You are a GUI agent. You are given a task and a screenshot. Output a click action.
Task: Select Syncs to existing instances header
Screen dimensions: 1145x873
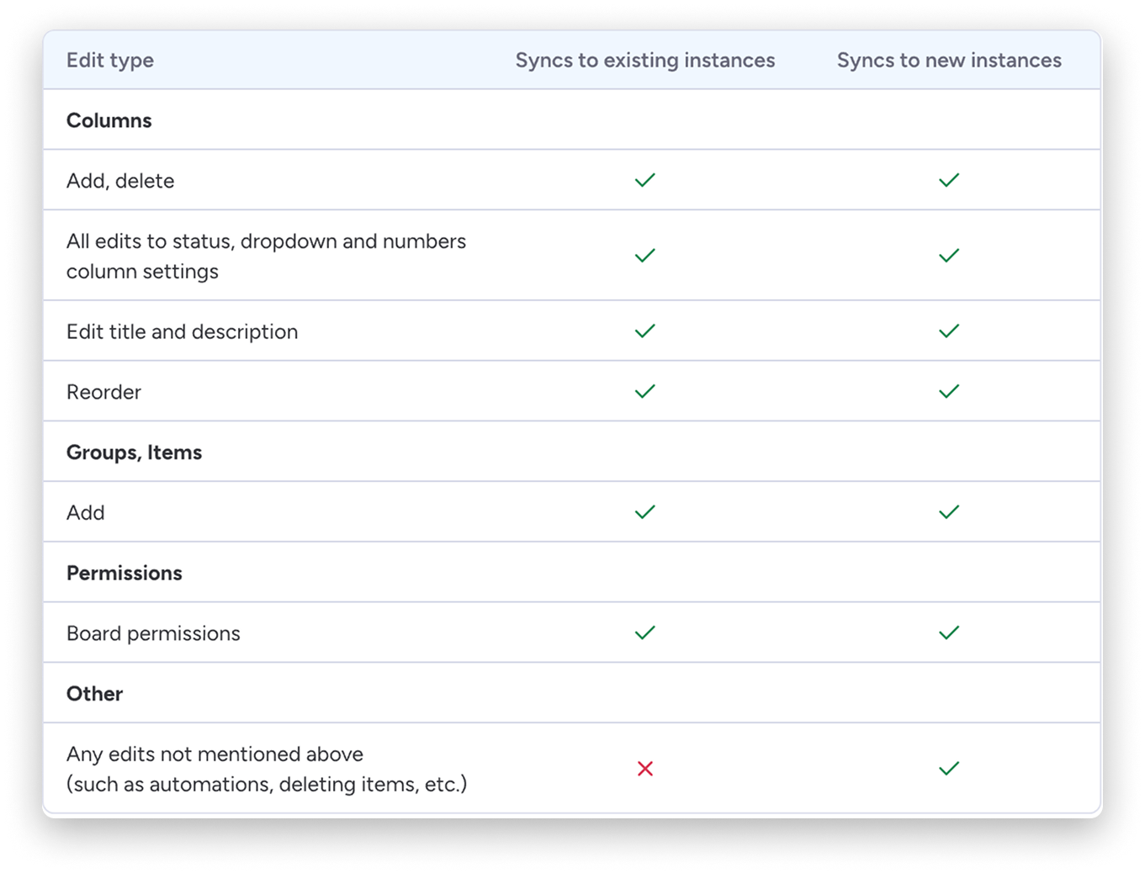645,61
